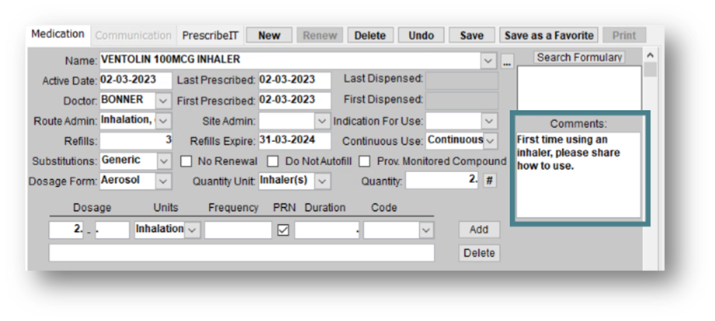Click the dosage instructions text field
This screenshot has height=321, width=715.
(x=241, y=253)
